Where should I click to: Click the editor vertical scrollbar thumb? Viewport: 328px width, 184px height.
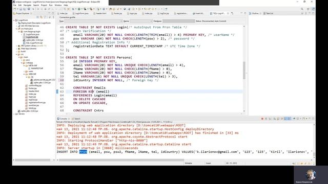pyautogui.click(x=244, y=71)
